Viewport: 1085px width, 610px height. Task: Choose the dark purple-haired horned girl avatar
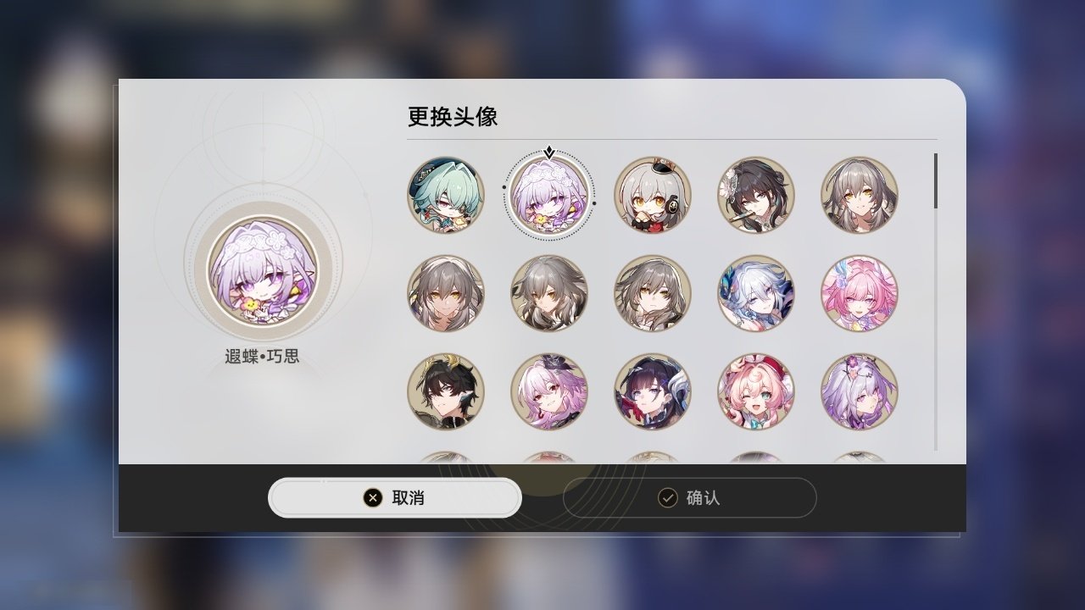pyautogui.click(x=653, y=392)
